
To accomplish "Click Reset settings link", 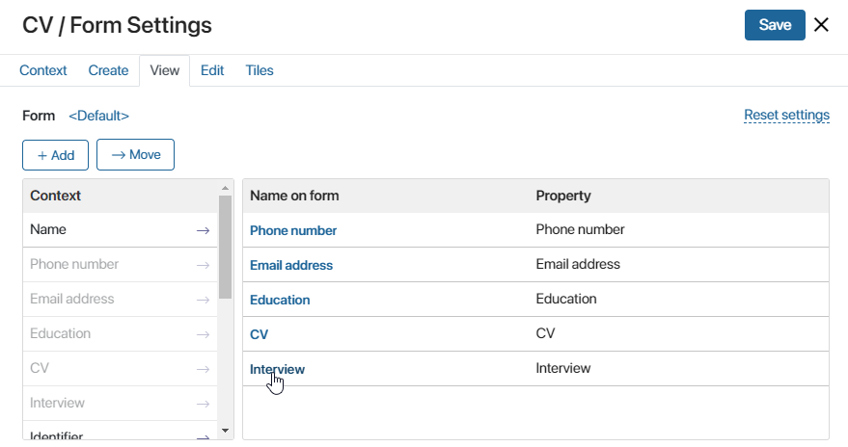I will (786, 115).
